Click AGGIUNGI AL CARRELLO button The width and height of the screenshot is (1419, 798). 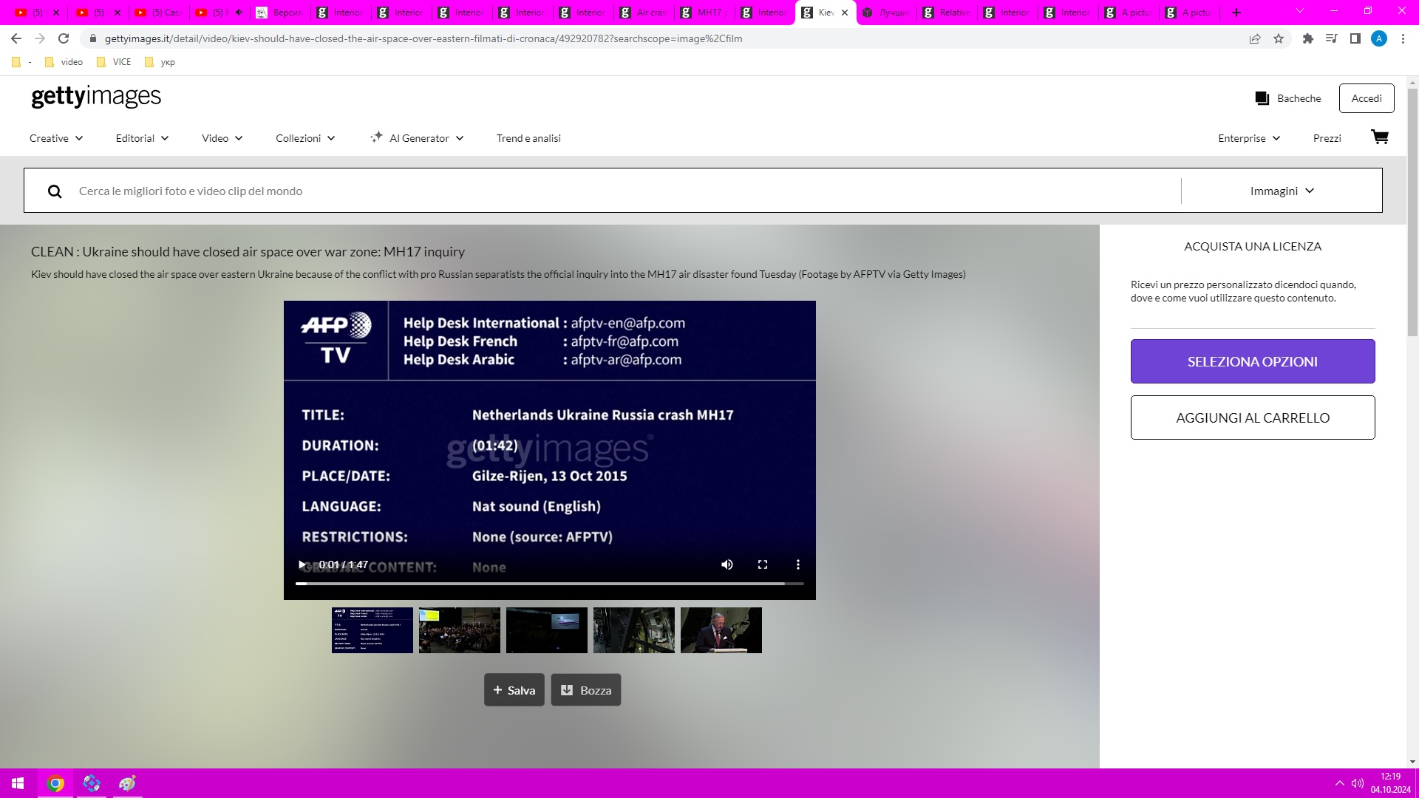pos(1253,417)
